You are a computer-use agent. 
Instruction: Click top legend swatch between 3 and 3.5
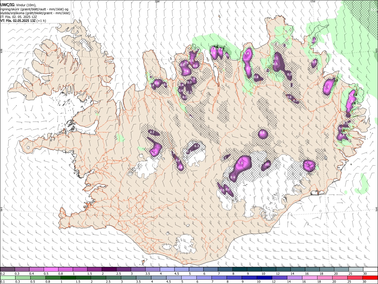click(x=138, y=269)
